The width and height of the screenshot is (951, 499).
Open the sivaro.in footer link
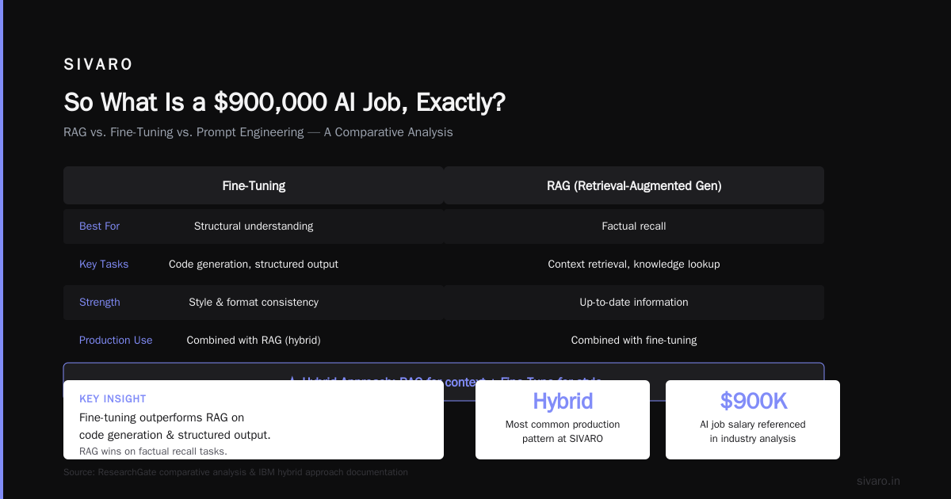(878, 481)
